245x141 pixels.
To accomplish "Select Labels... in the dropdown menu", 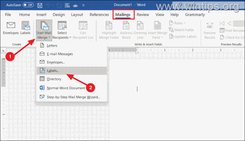I will pos(72,70).
